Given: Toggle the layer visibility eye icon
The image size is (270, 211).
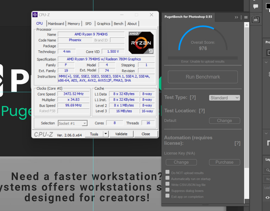Looking at the screenshot, I should [x=268, y=198].
